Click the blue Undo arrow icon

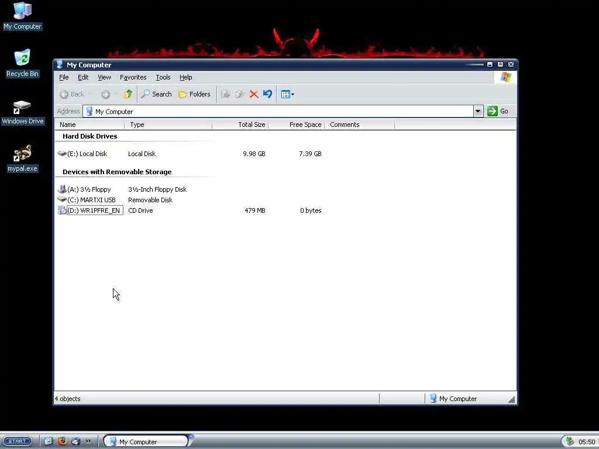[267, 94]
